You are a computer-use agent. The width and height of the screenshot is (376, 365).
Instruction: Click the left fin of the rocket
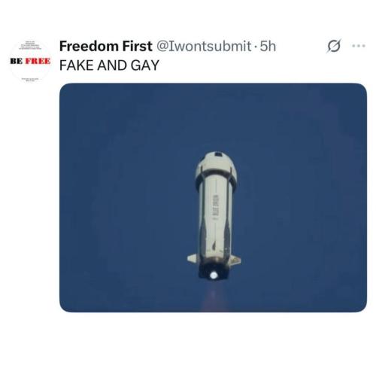[193, 258]
